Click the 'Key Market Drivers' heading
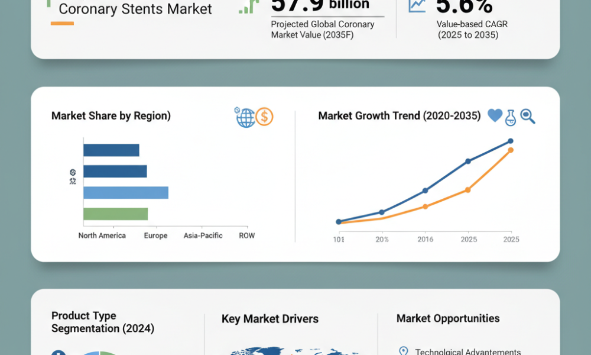Screen dimensions: 591x355 270,319
